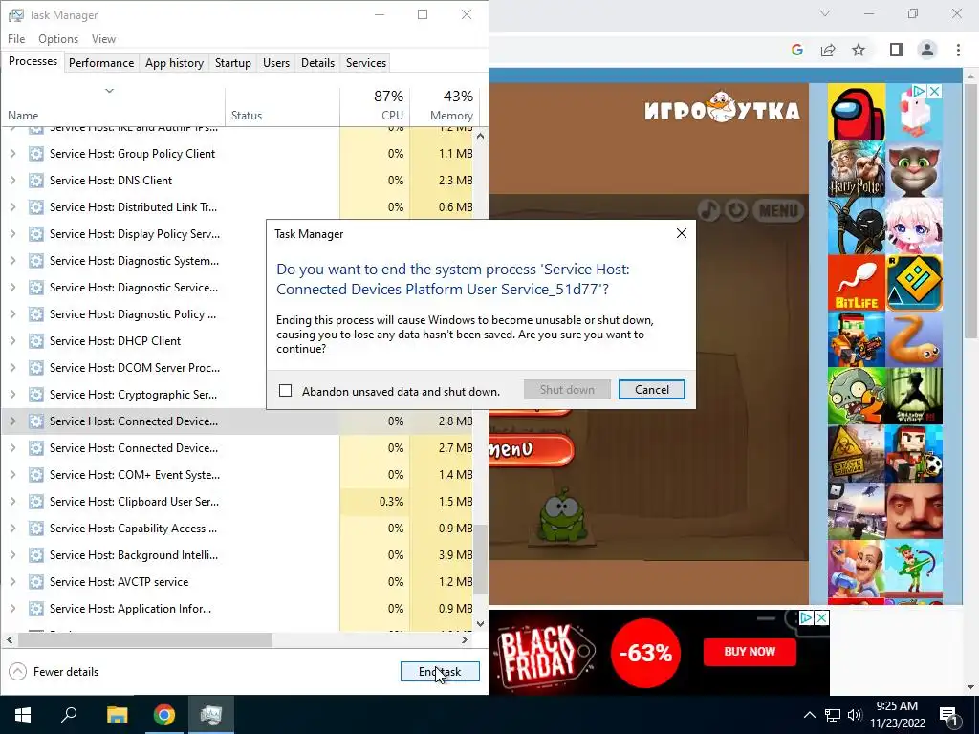This screenshot has height=734, width=979.
Task: Open the notification center icon
Action: (x=948, y=716)
